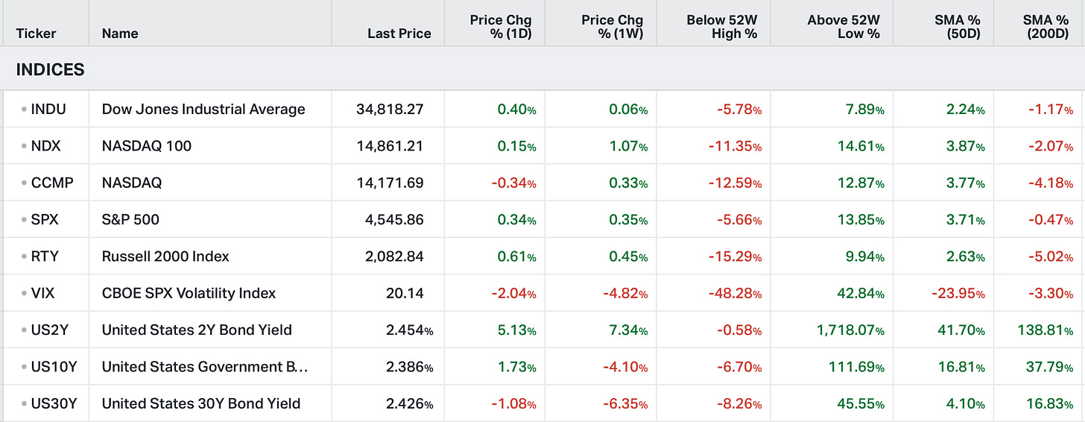
Task: Open Dow Jones Industrial Average name
Action: (x=203, y=110)
